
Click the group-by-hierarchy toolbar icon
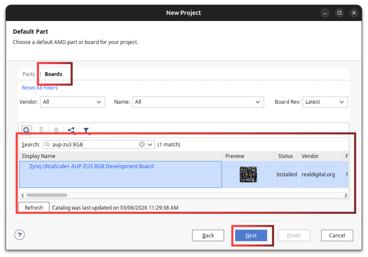71,130
